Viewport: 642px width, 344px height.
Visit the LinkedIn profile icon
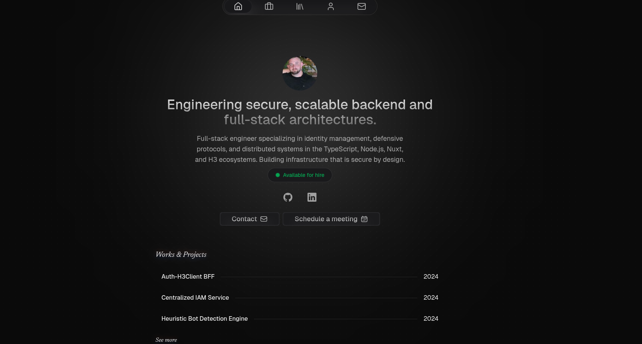coord(312,197)
